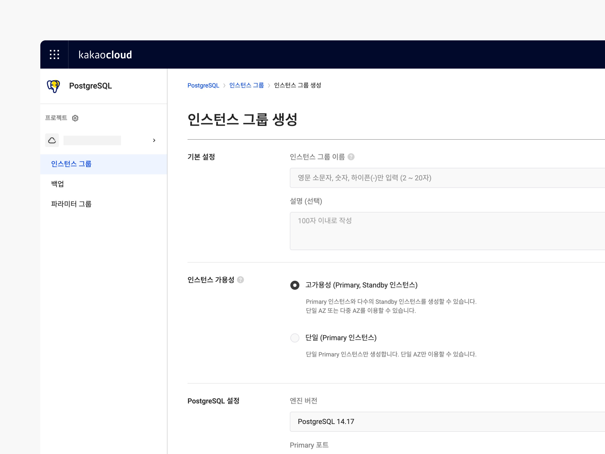Click the PostgreSQL 설정 section label
This screenshot has width=605, height=454.
tap(213, 401)
